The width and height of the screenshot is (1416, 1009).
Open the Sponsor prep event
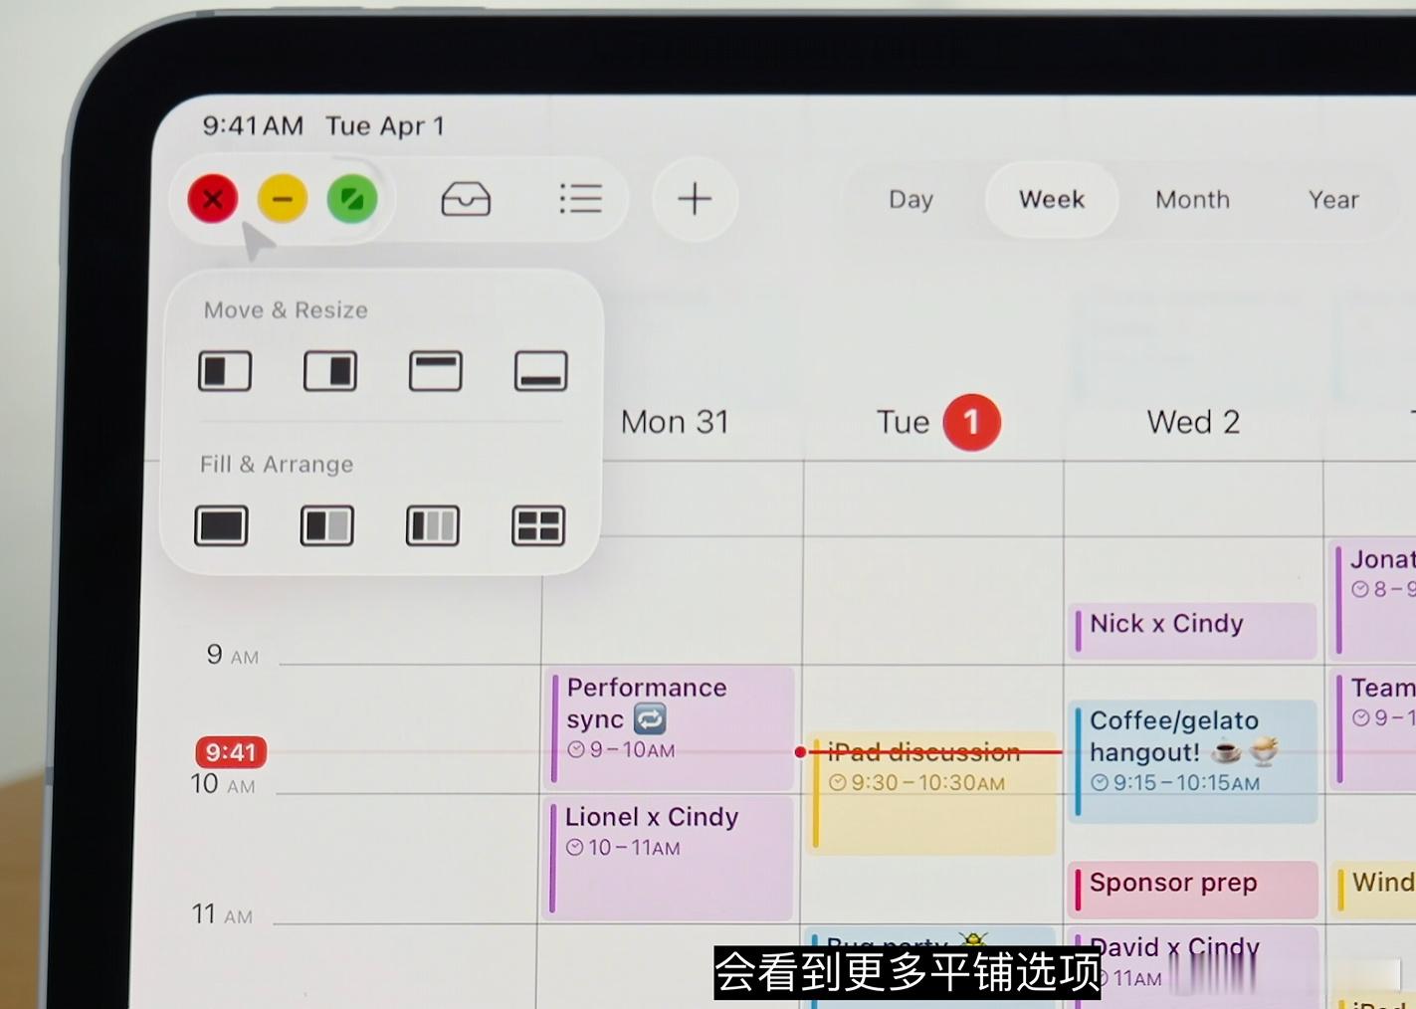coord(1194,889)
